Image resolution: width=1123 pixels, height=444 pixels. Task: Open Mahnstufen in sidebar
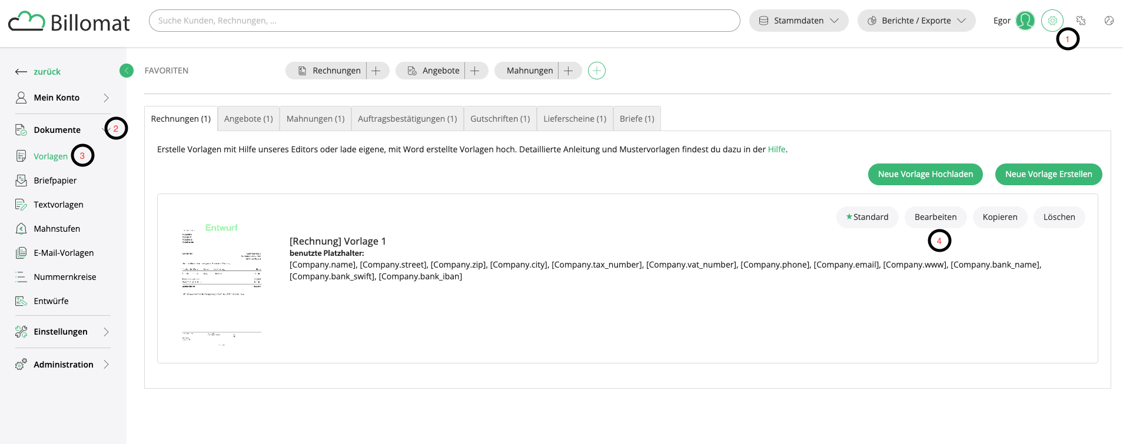57,229
